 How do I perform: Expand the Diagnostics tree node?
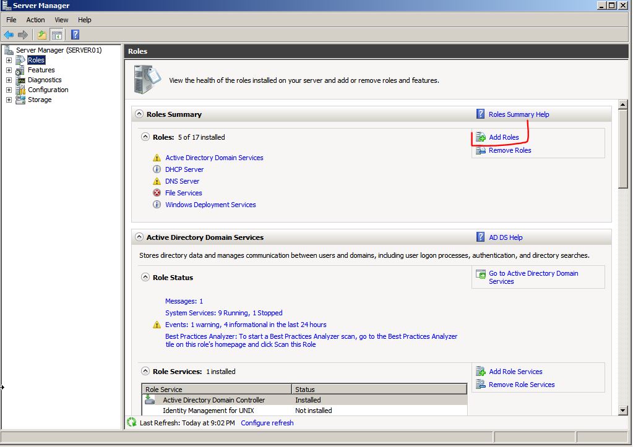click(x=9, y=80)
